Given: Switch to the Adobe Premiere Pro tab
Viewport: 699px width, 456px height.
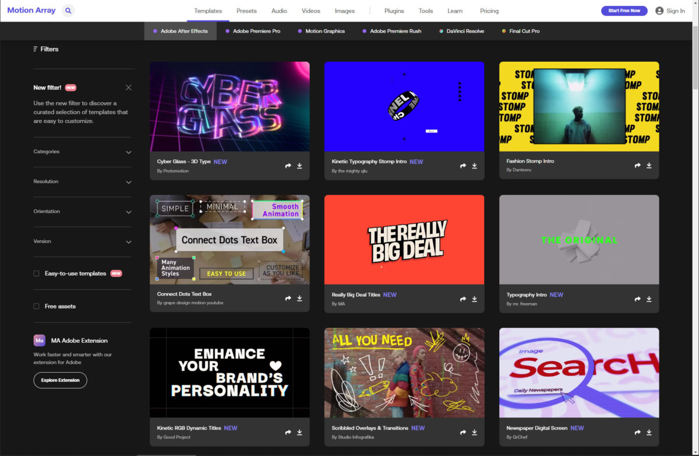Looking at the screenshot, I should [x=256, y=31].
